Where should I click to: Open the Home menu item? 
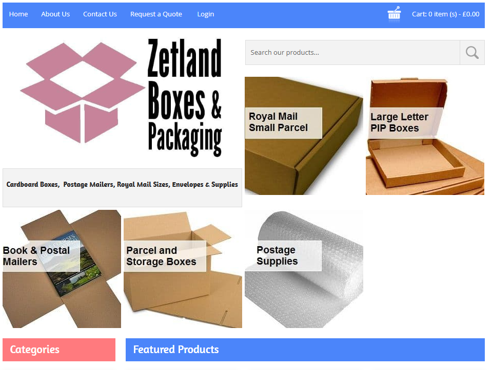pyautogui.click(x=18, y=14)
